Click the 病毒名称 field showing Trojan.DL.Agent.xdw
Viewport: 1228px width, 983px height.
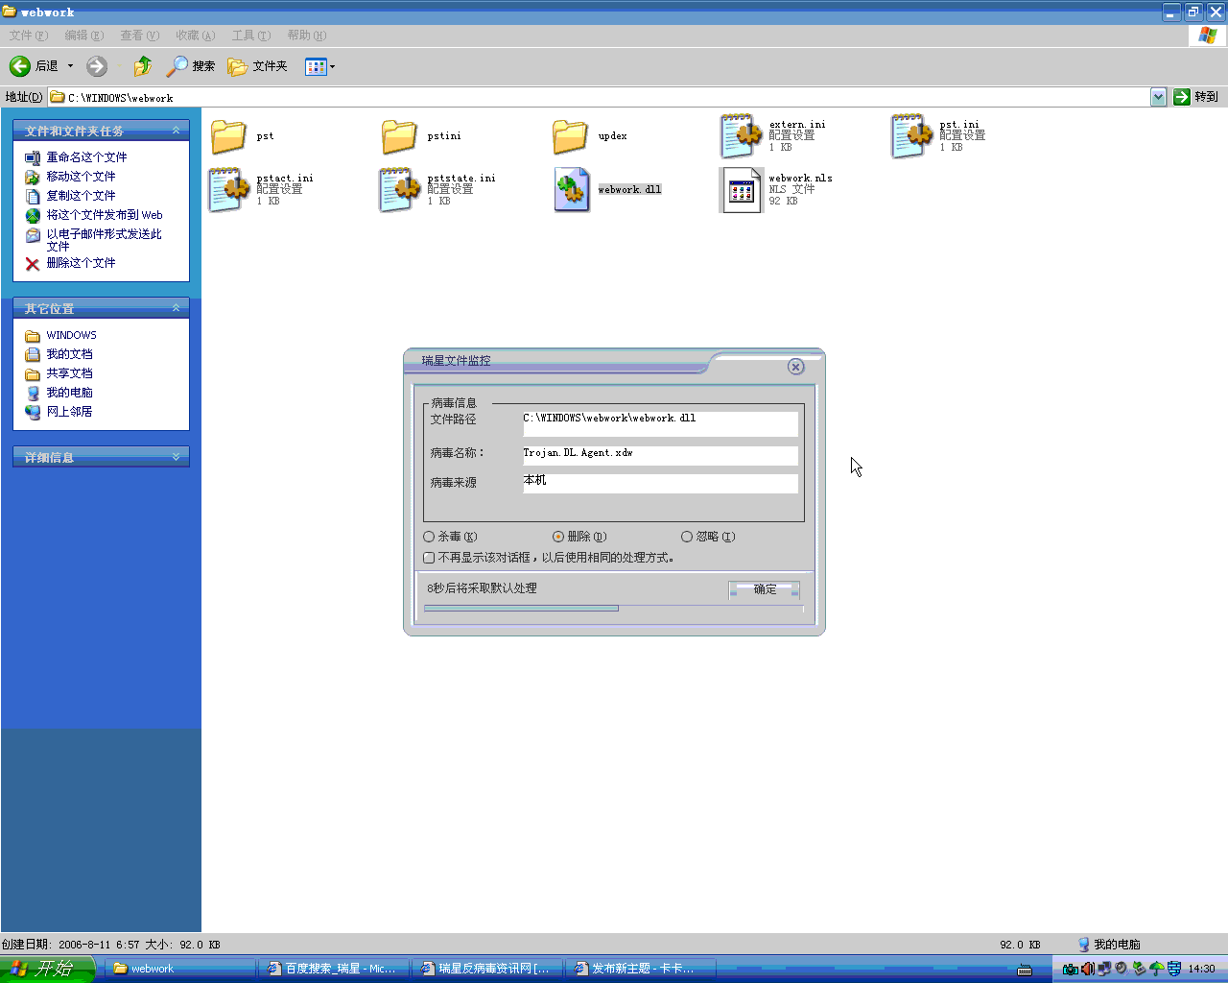[x=660, y=455]
